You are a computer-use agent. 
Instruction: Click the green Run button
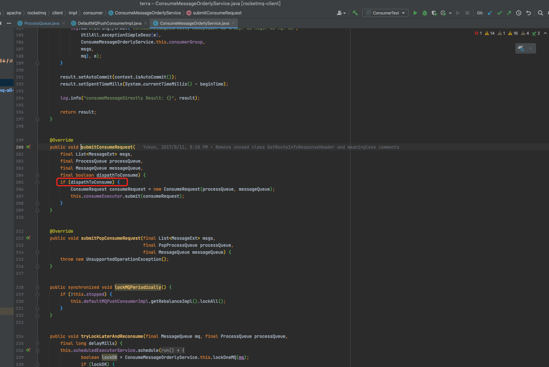(x=415, y=13)
